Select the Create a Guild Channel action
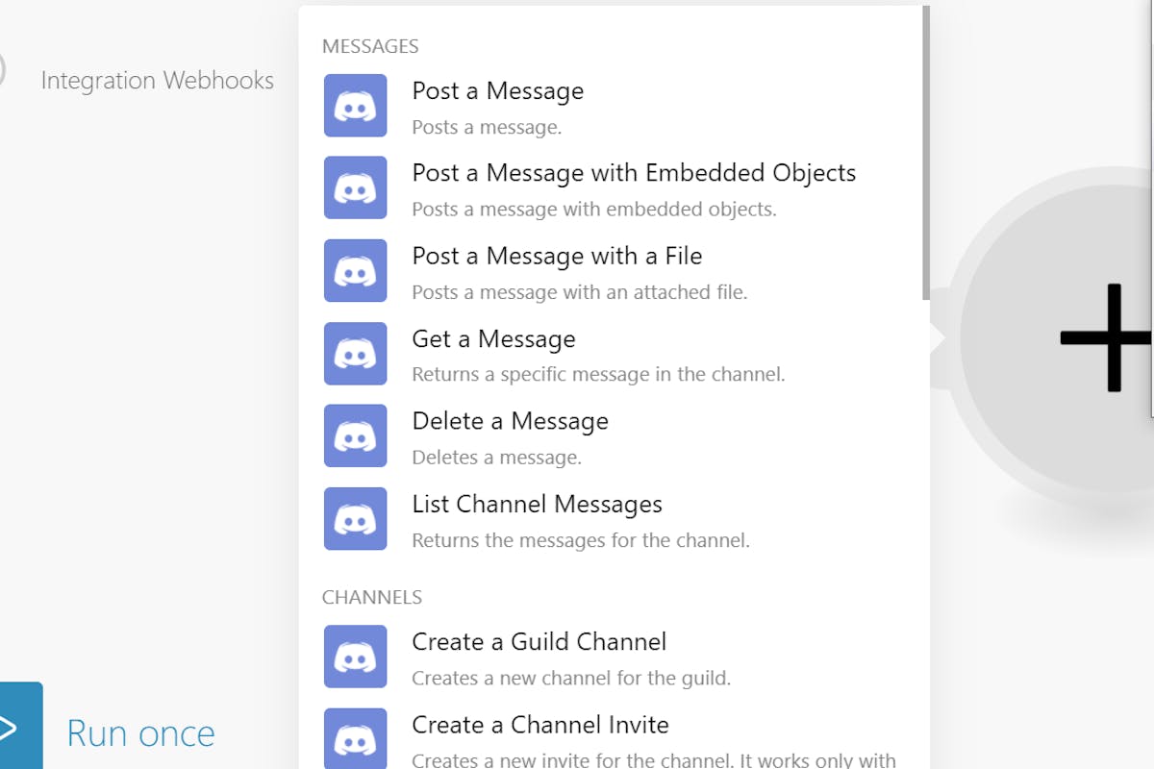Image resolution: width=1154 pixels, height=769 pixels. [539, 642]
